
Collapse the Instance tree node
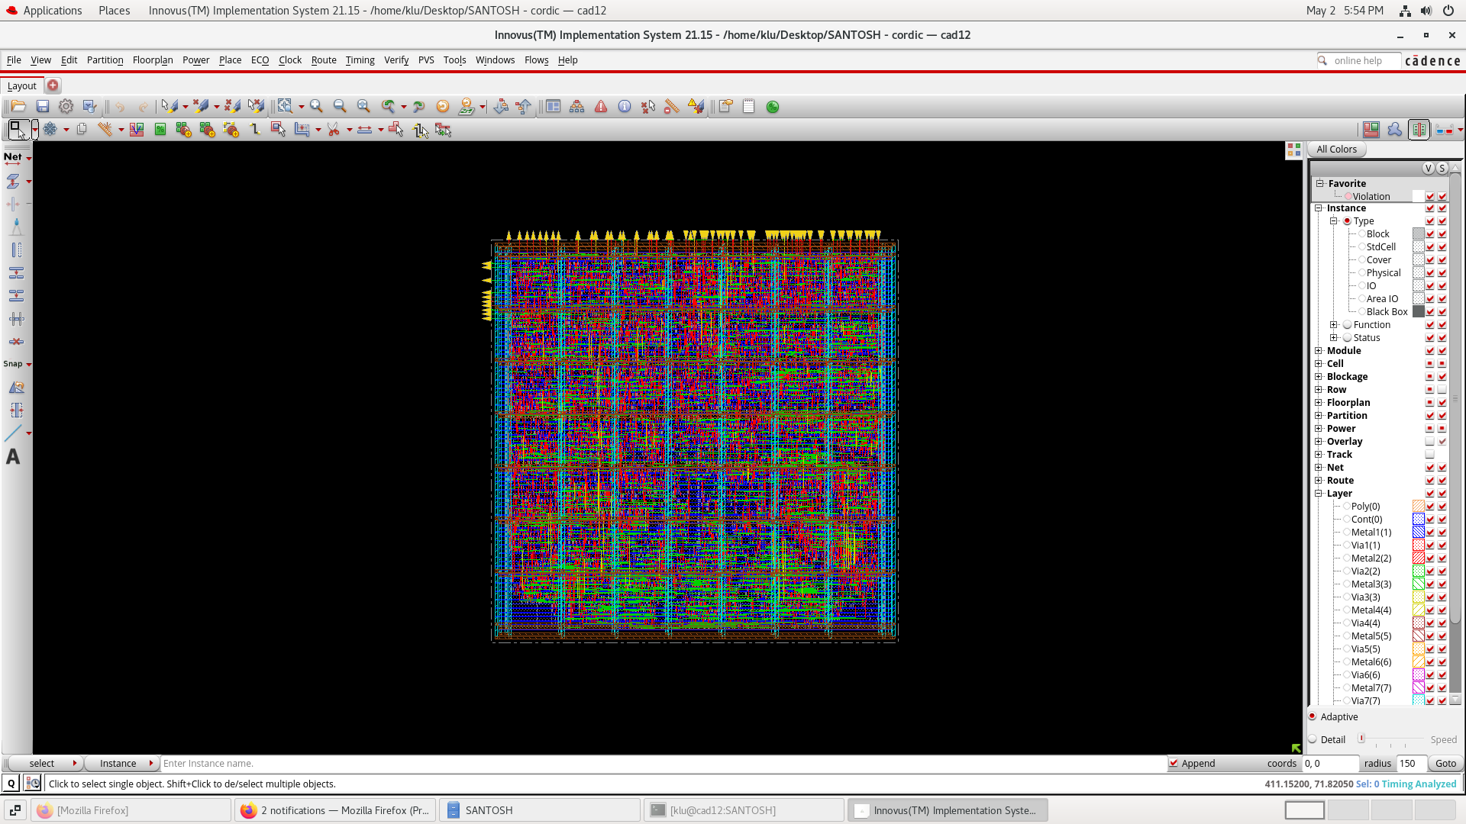(x=1319, y=208)
